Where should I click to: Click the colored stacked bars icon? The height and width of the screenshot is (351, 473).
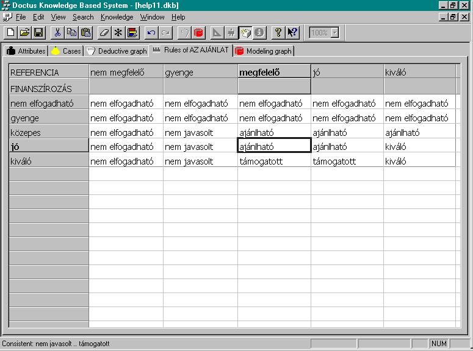coord(132,32)
